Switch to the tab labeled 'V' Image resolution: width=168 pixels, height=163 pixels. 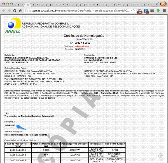72,5
